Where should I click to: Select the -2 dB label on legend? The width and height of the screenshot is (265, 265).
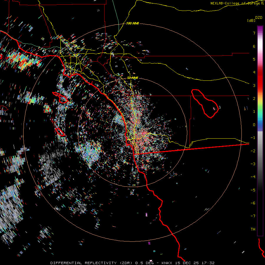[253, 151]
